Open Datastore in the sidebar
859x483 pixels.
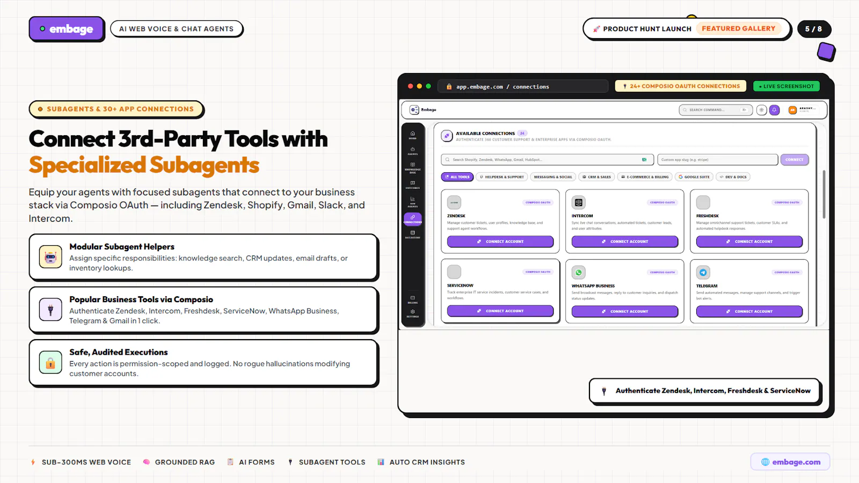point(412,235)
